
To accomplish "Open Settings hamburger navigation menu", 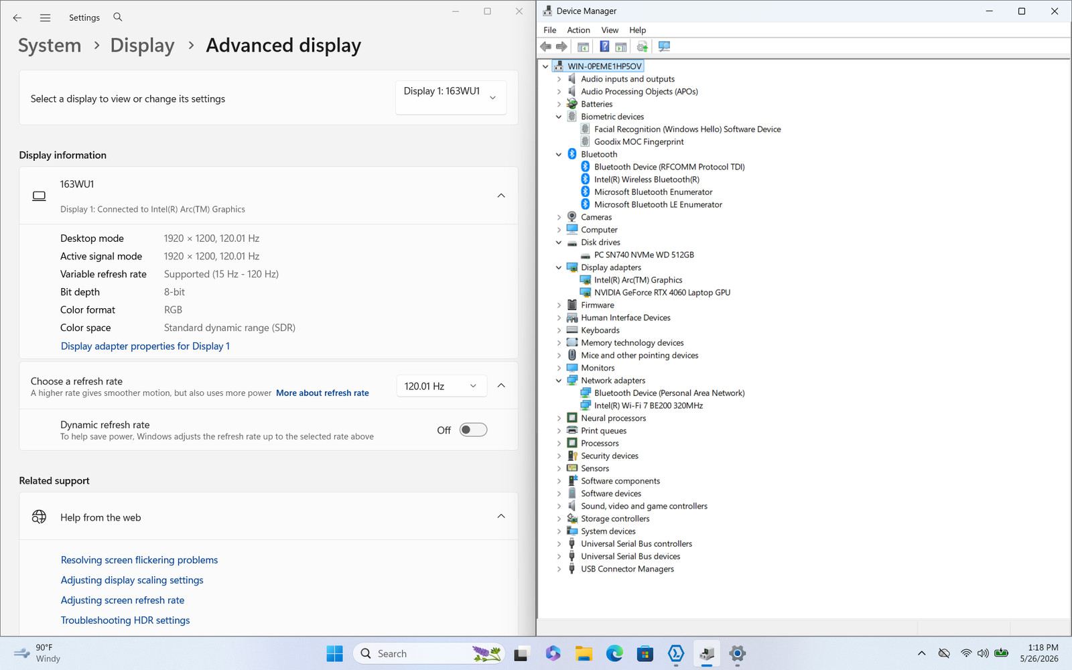I will pos(45,17).
